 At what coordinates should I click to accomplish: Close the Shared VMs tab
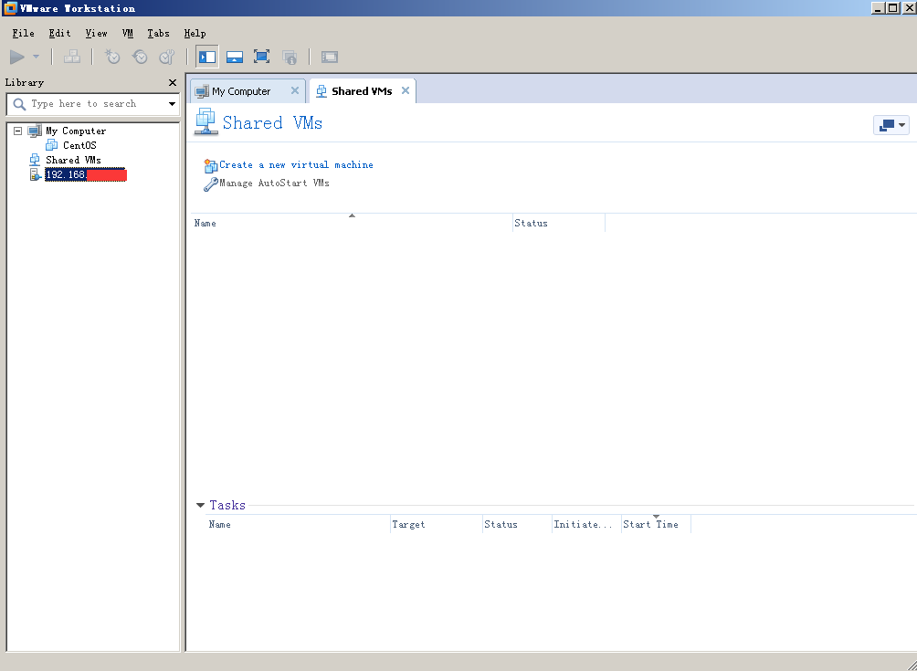click(x=406, y=90)
